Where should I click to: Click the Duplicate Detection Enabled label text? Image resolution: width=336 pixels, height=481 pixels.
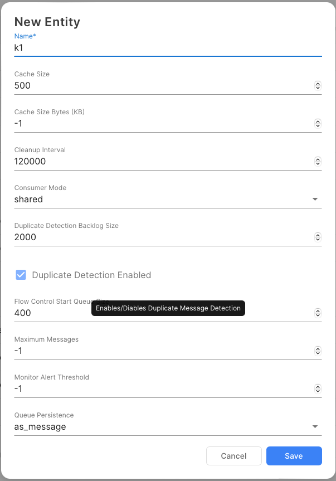91,275
